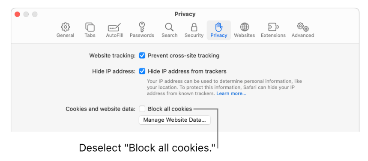Select the Websites globe icon

point(244,27)
